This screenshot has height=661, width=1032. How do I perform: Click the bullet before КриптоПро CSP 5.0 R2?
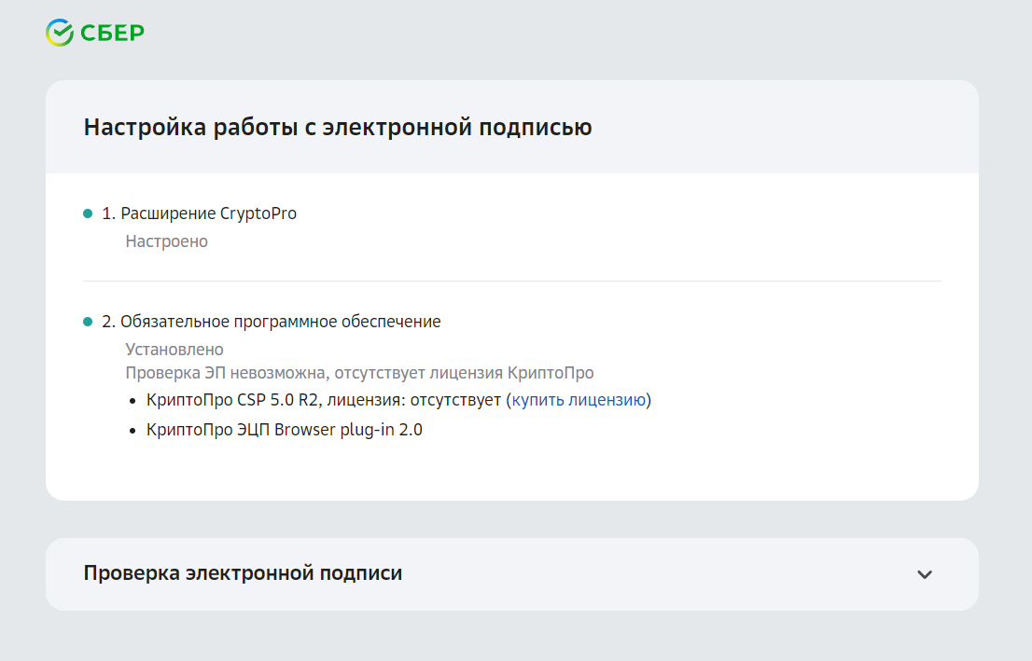point(133,401)
